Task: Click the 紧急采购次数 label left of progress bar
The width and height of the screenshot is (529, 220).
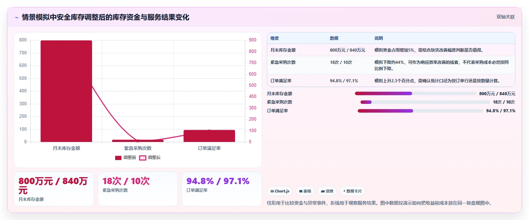Action: (x=280, y=102)
